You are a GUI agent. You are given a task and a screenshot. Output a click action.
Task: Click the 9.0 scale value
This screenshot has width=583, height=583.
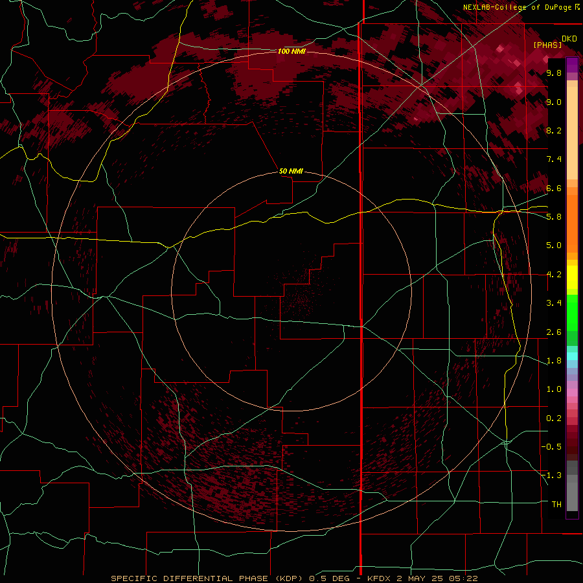coord(554,102)
